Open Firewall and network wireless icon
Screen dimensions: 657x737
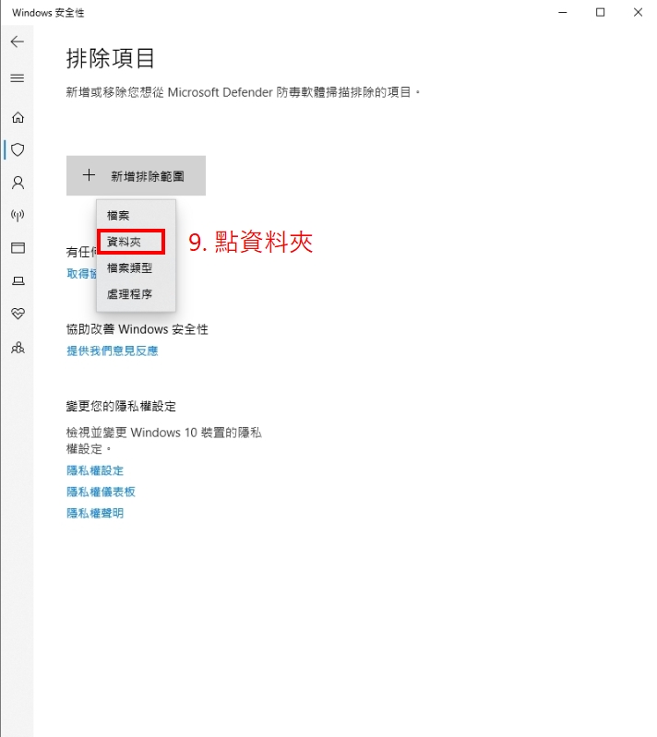tap(18, 215)
